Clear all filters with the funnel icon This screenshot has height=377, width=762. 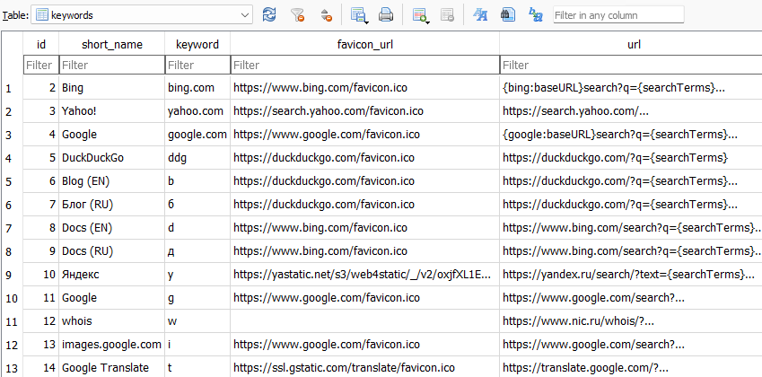coord(297,14)
